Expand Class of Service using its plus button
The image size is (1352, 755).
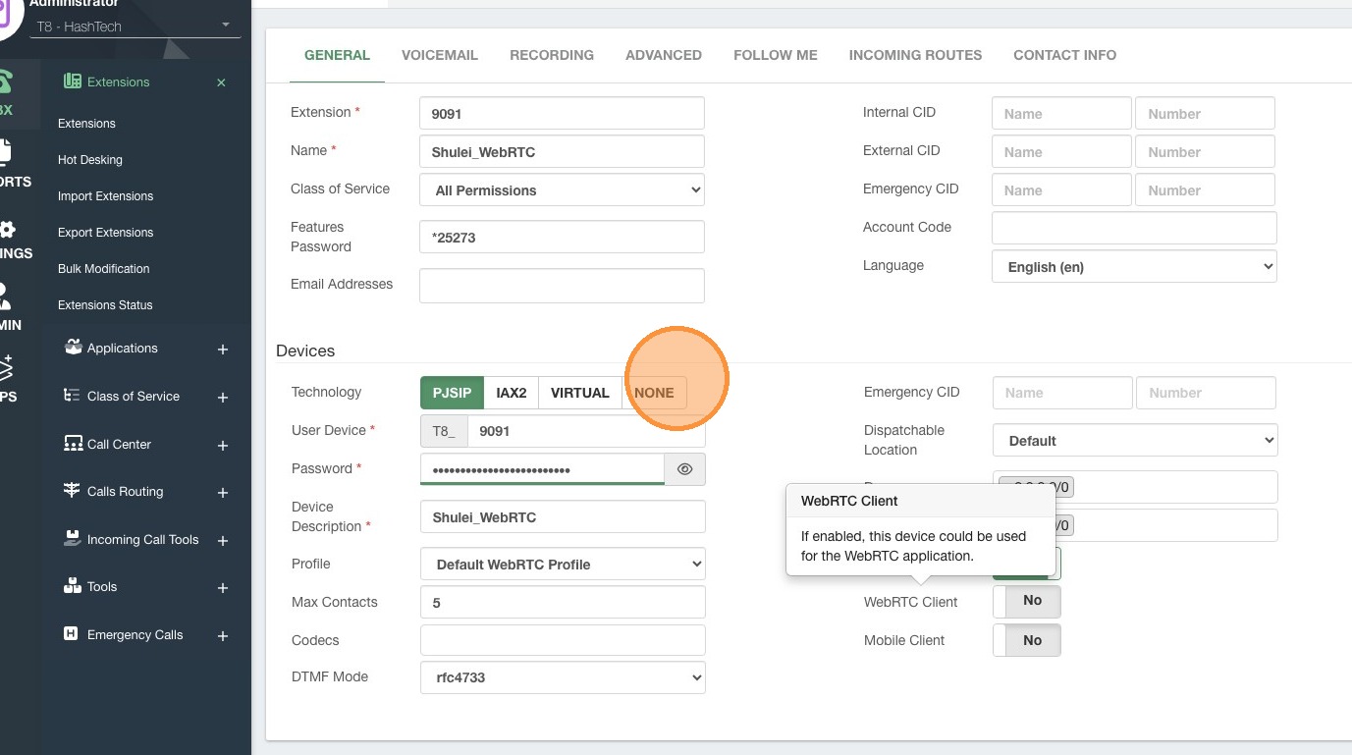[223, 398]
